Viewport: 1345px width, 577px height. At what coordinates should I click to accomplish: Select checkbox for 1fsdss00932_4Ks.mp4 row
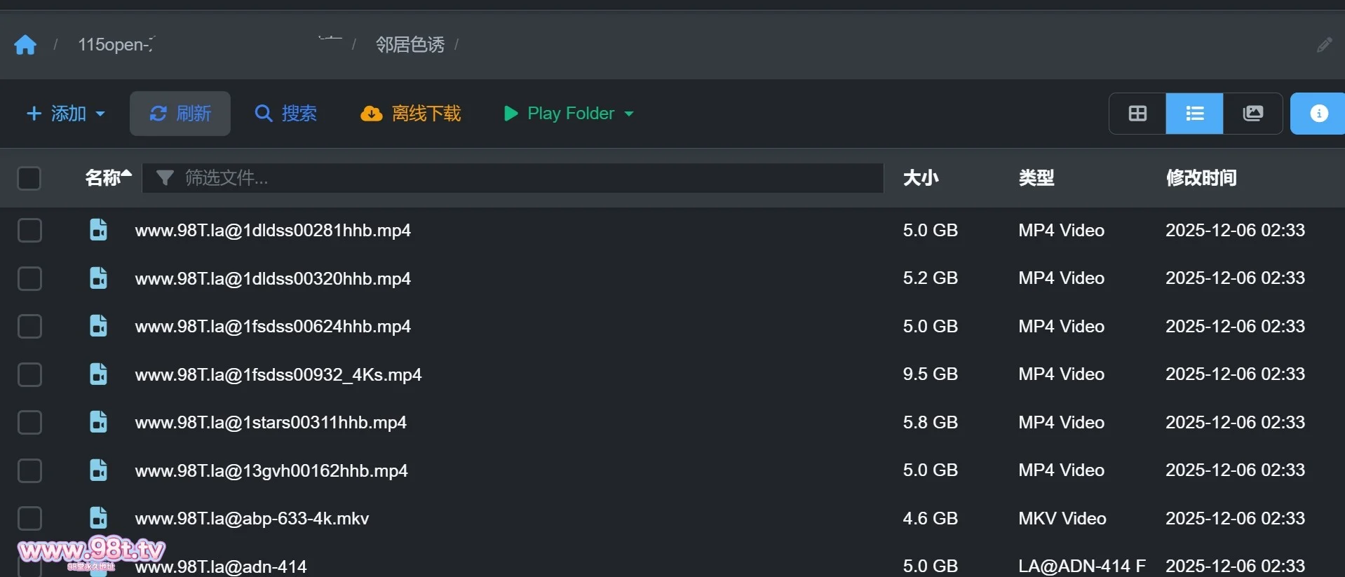(x=29, y=374)
